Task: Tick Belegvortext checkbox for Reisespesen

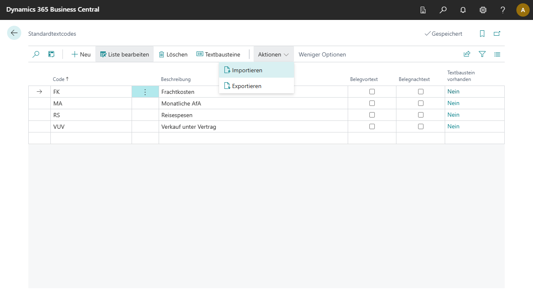Action: click(x=372, y=115)
